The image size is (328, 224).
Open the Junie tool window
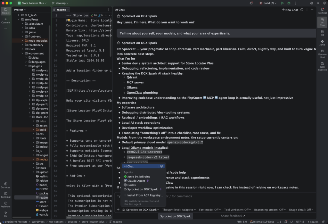pos(322,43)
